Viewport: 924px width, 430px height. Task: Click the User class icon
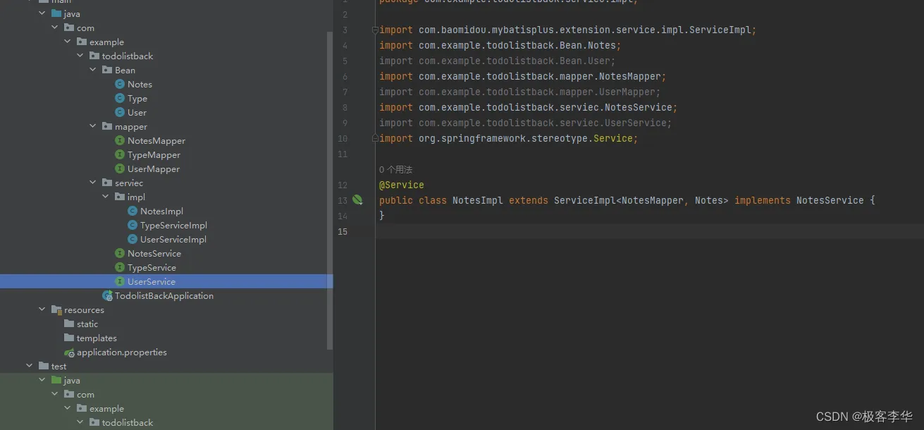[x=120, y=112]
